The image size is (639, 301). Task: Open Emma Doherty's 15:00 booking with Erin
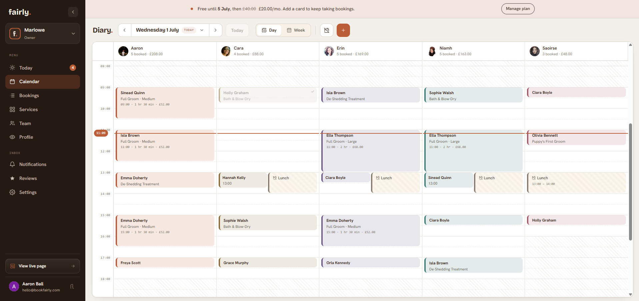click(x=371, y=230)
